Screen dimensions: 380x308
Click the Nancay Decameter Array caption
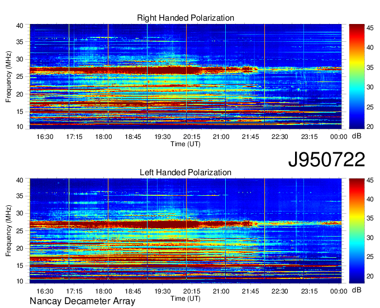pyautogui.click(x=82, y=301)
